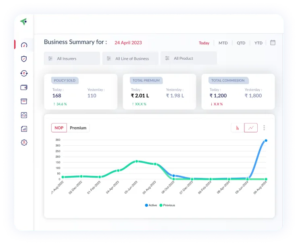
Task: Click the 24 April 2023 date
Action: 128,43
